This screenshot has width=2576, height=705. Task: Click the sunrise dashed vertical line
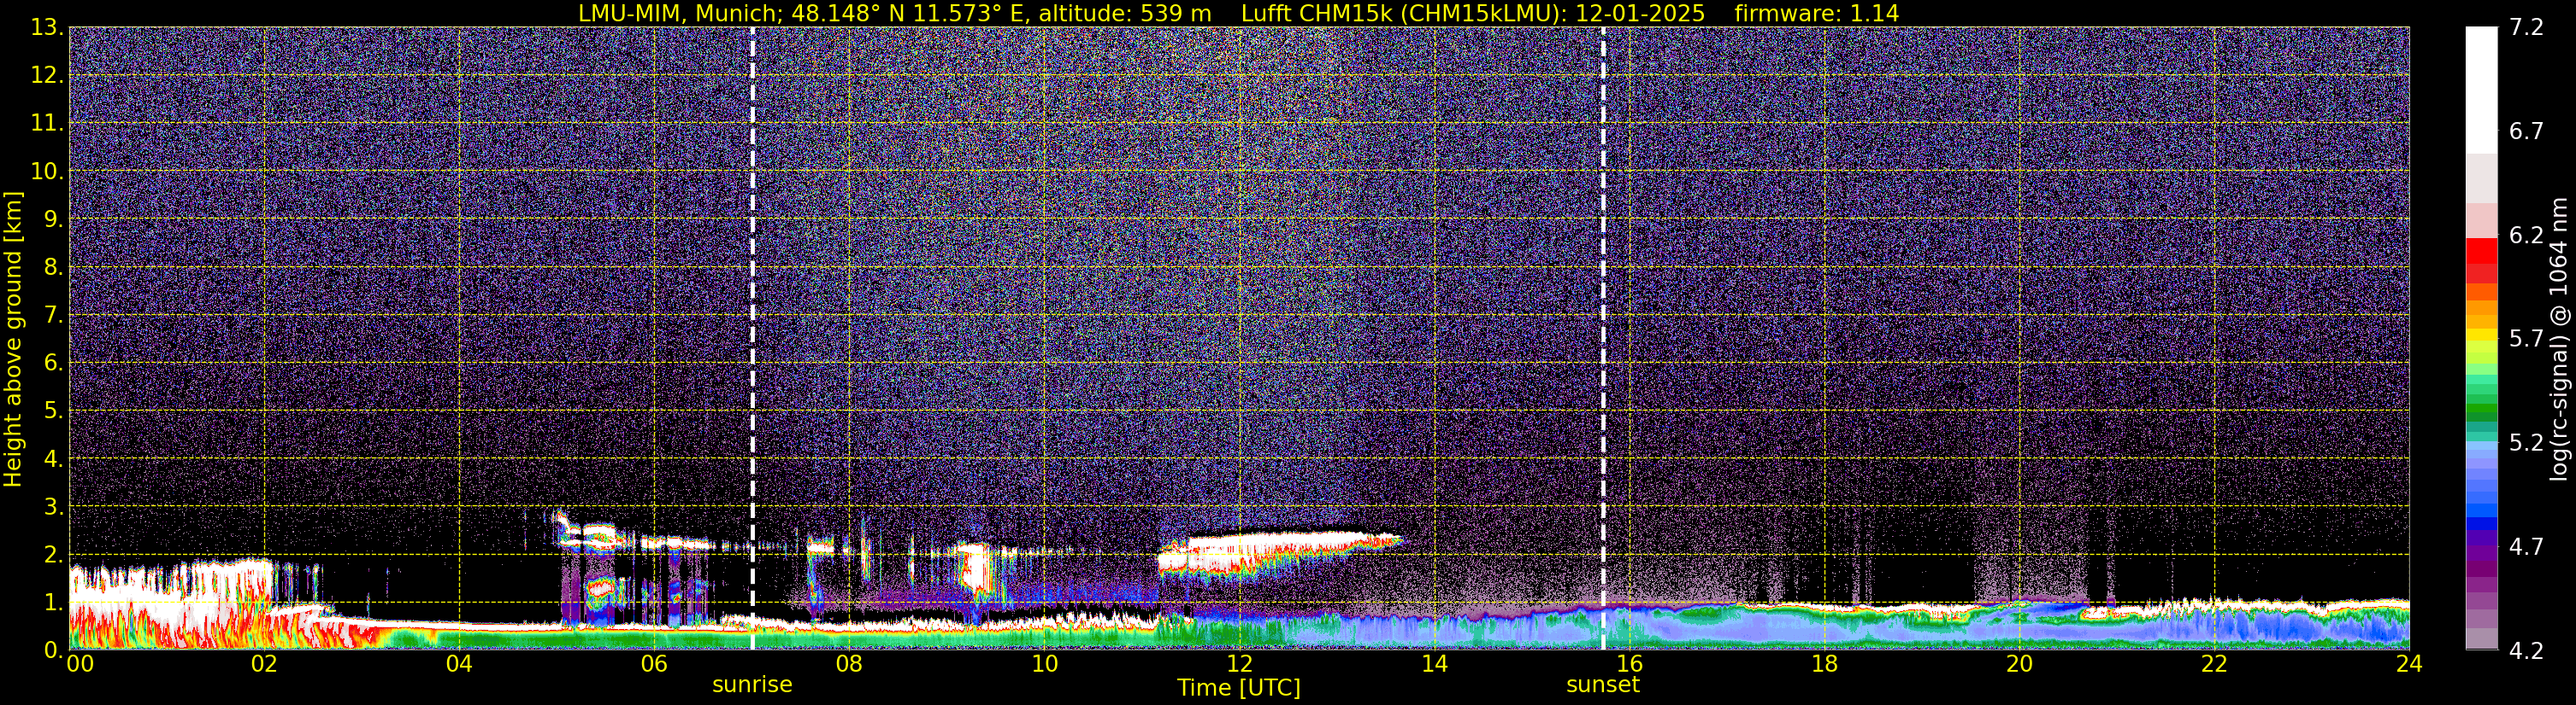[752, 337]
